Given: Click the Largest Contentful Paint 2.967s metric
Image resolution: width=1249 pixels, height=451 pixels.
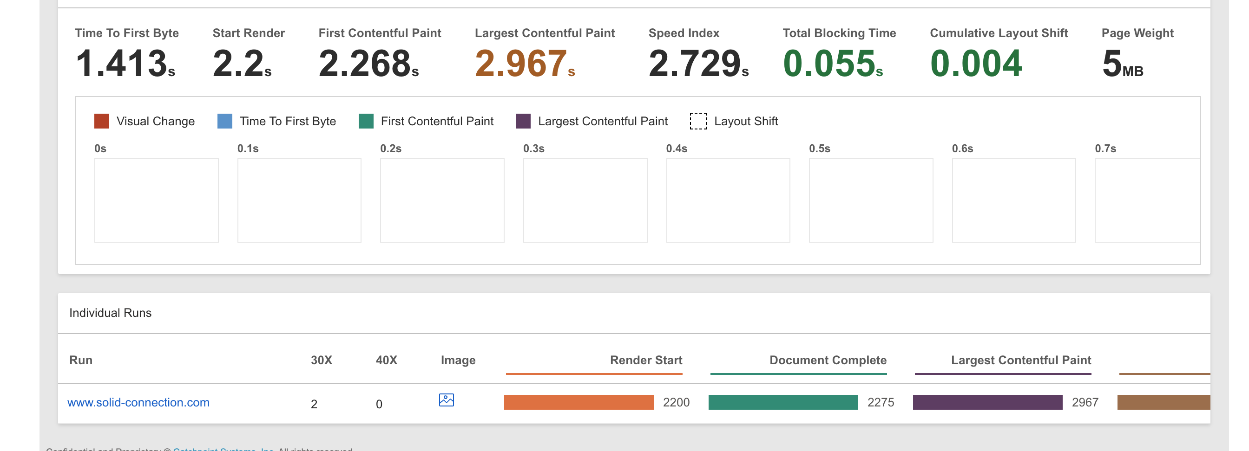Looking at the screenshot, I should tap(524, 64).
